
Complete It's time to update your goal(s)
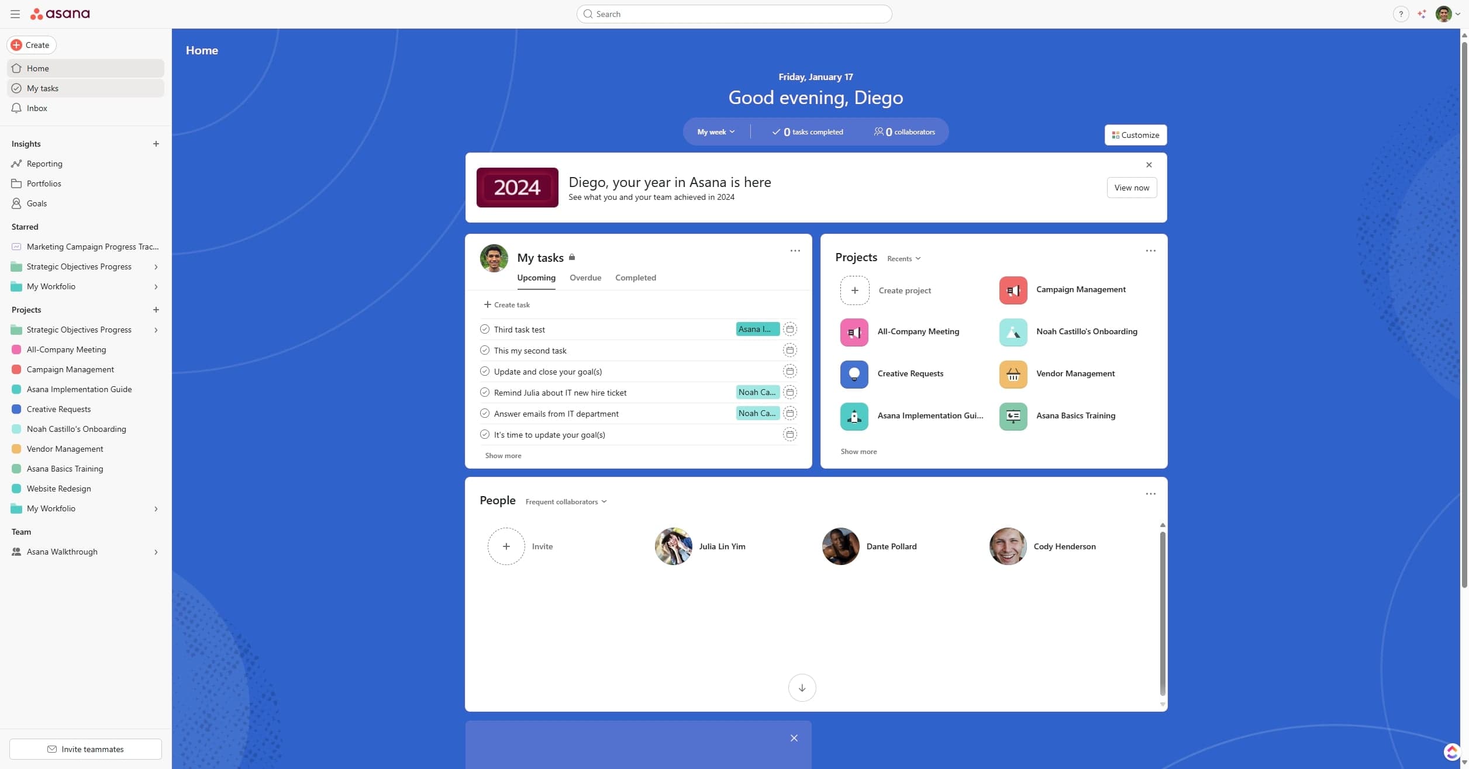coord(484,434)
